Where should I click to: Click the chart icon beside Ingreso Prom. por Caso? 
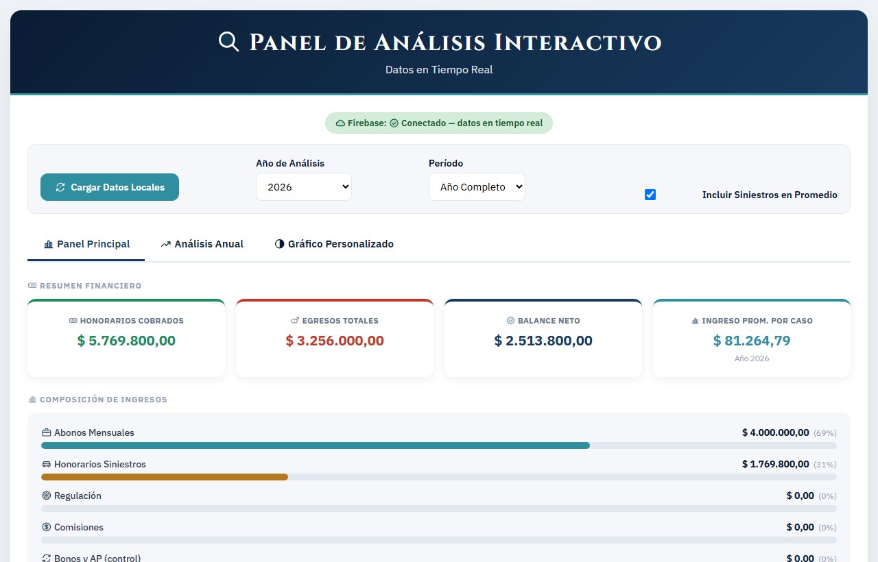[696, 321]
